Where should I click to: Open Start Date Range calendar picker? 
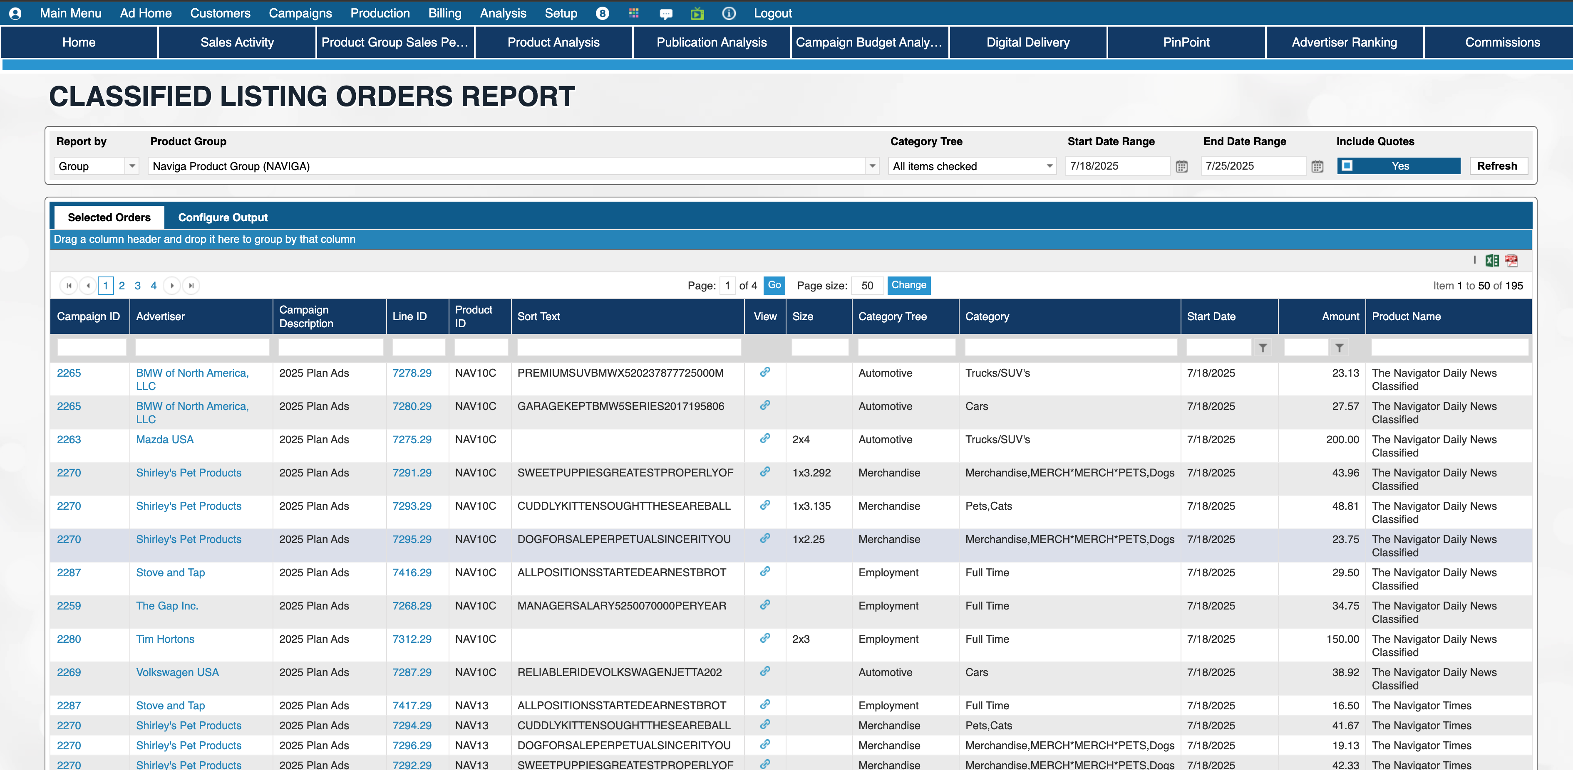click(x=1181, y=166)
